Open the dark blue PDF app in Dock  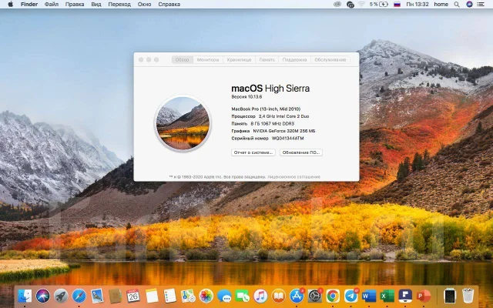405,296
